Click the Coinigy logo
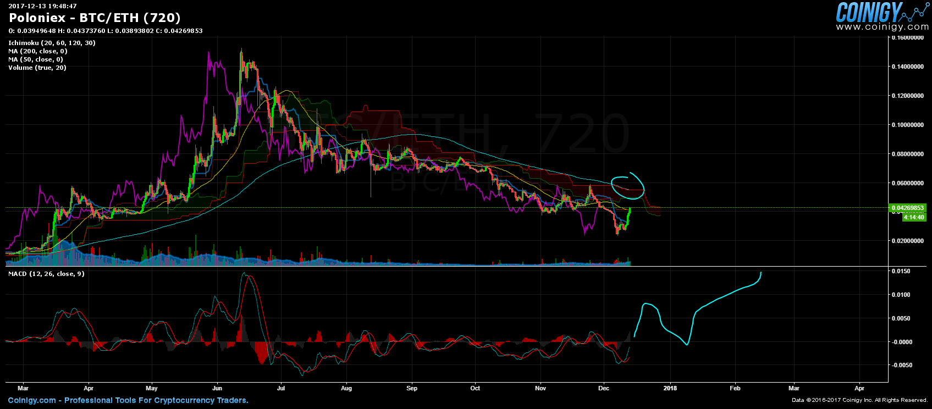The image size is (932, 409). [x=882, y=12]
